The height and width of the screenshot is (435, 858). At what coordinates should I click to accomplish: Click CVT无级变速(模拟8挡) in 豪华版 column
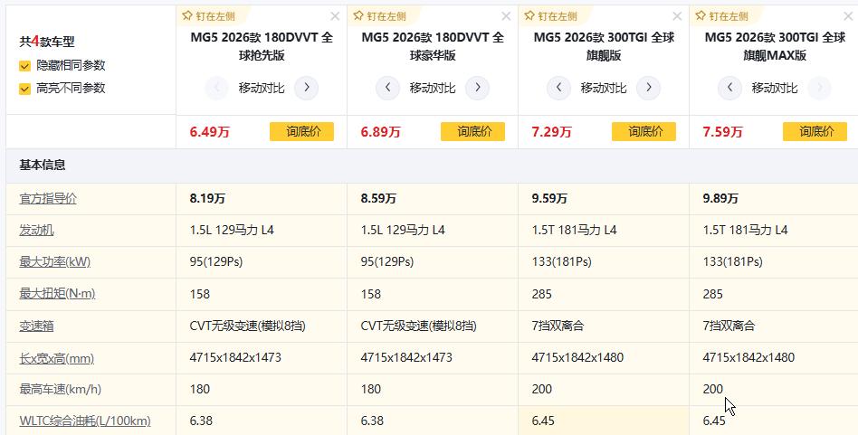pos(419,326)
